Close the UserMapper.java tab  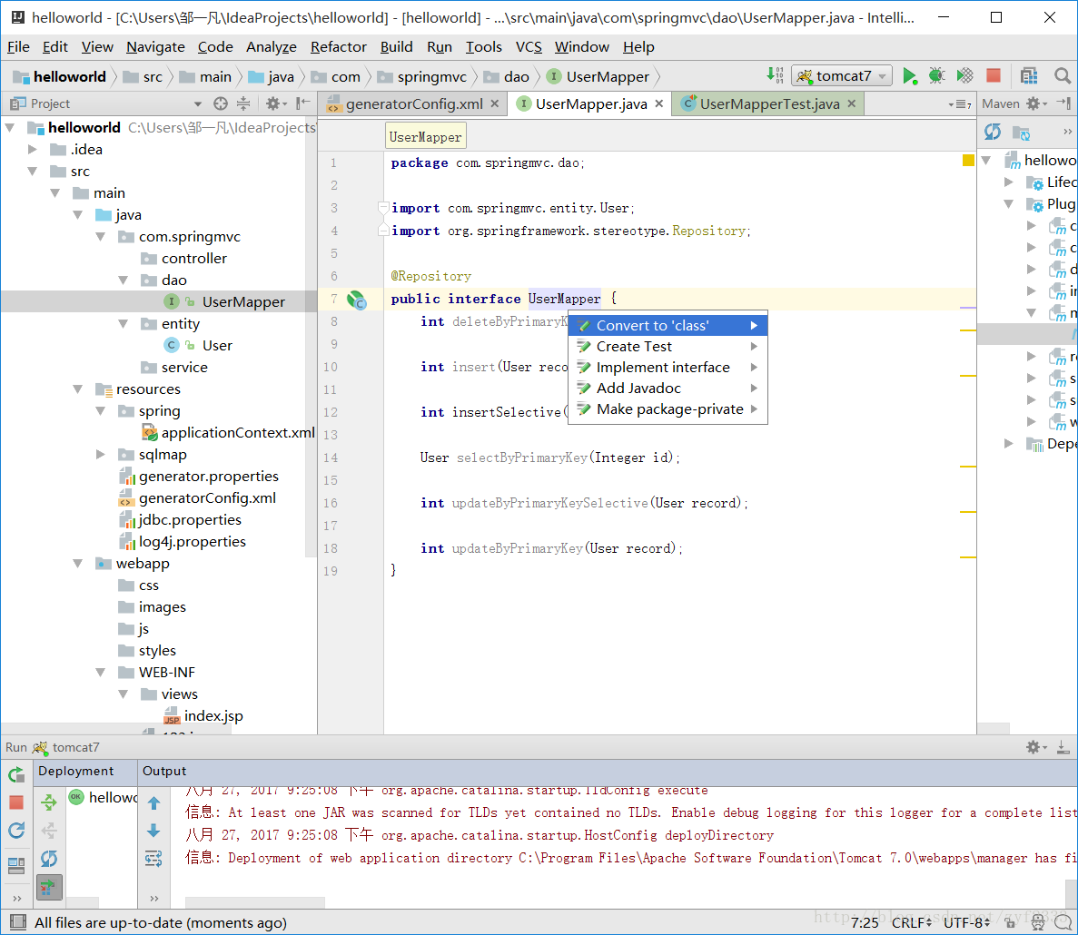click(658, 103)
